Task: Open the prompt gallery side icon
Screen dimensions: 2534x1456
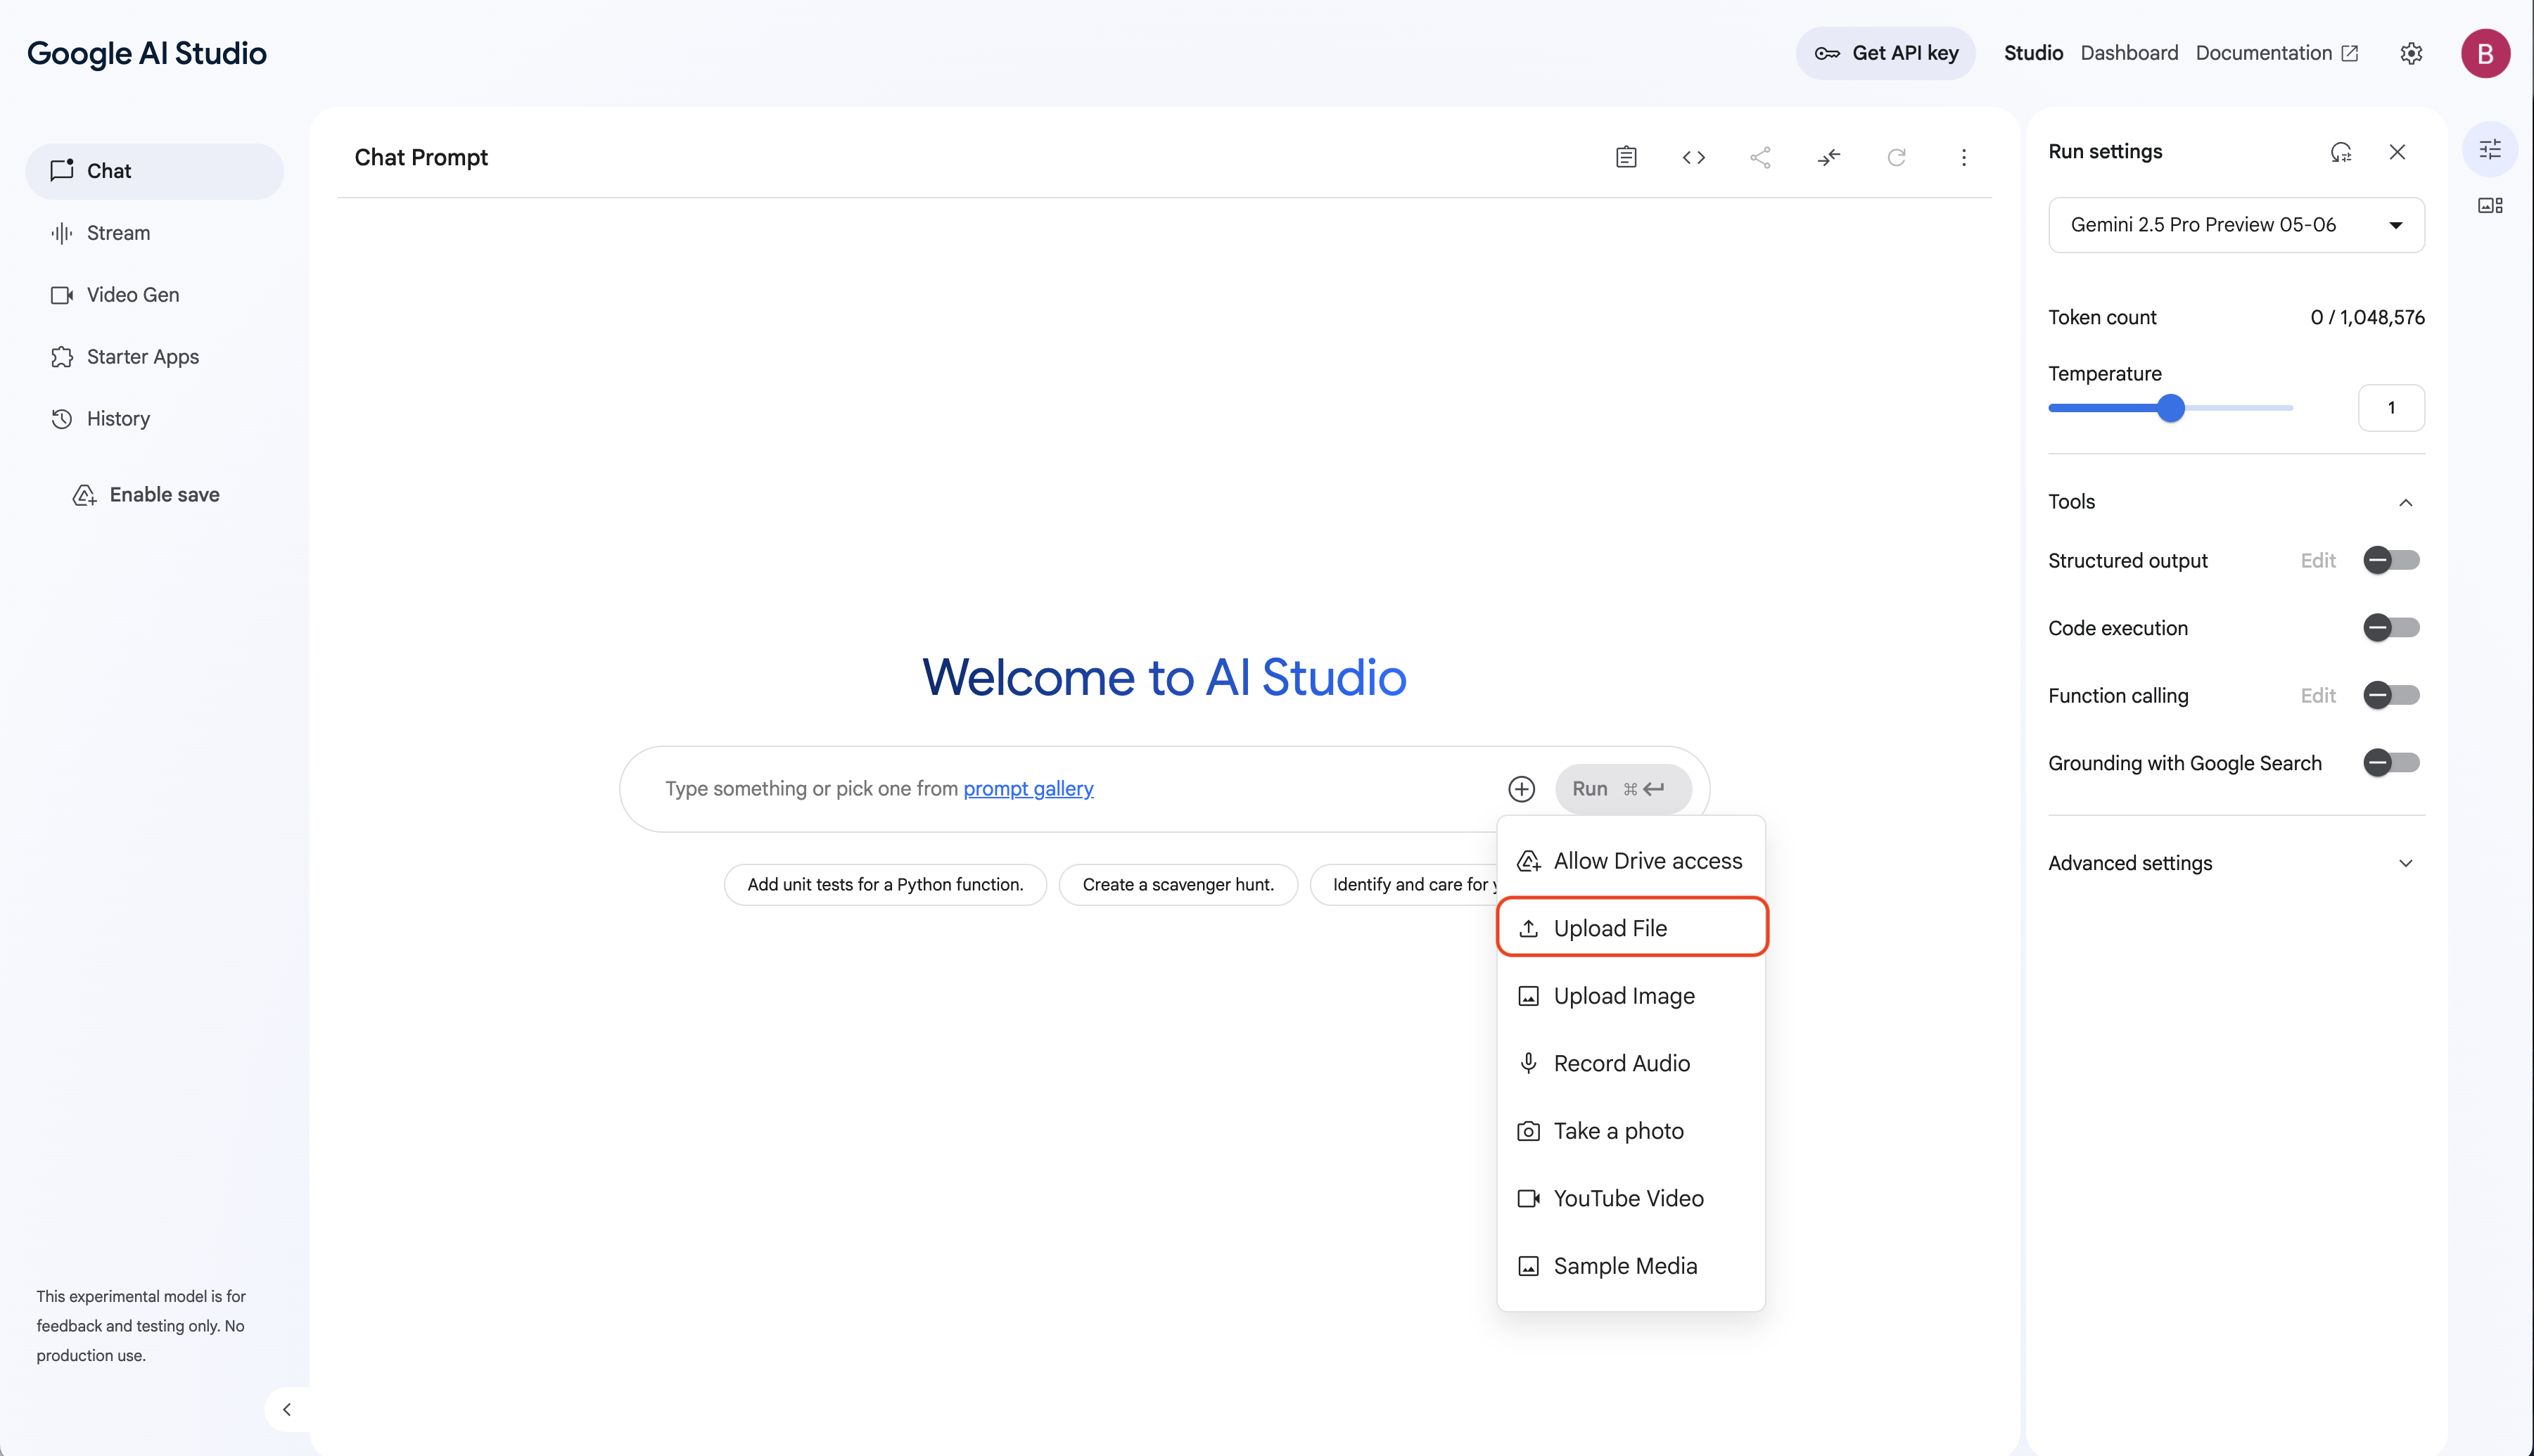Action: 2490,205
